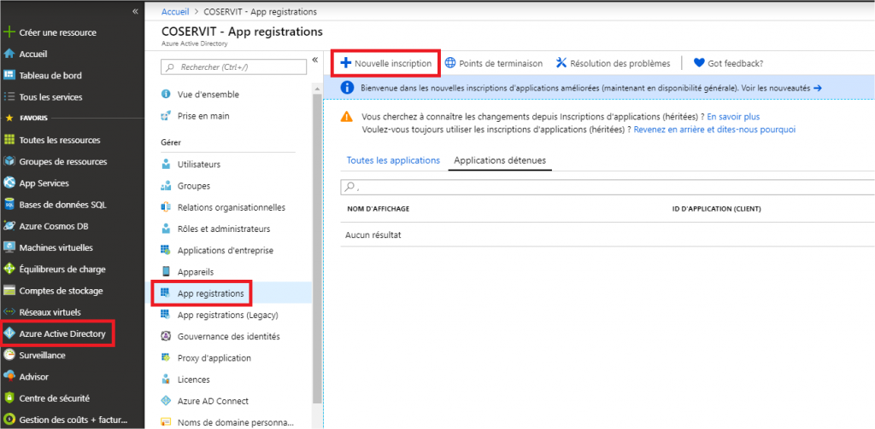The image size is (875, 429).
Task: Collapse the Azure AD menu panel chevron
Action: click(314, 61)
